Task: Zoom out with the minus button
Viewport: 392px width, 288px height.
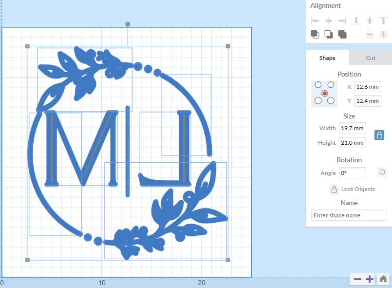Action: [x=357, y=279]
